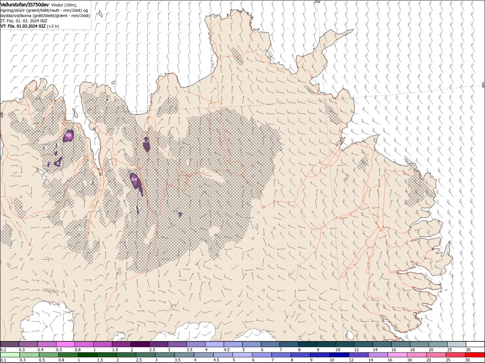Screen dimensions: 485x363
Task: Click the '0.4' value label on the purple map patch
Action: coord(134,179)
